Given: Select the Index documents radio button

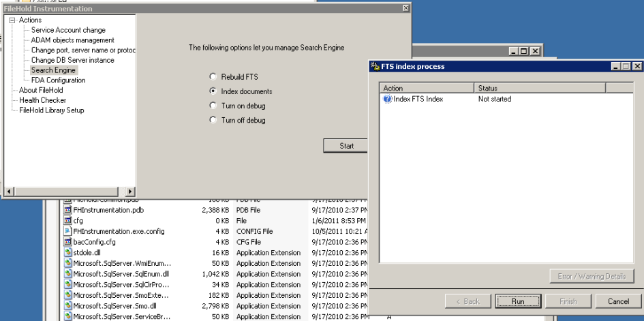Looking at the screenshot, I should pos(213,91).
